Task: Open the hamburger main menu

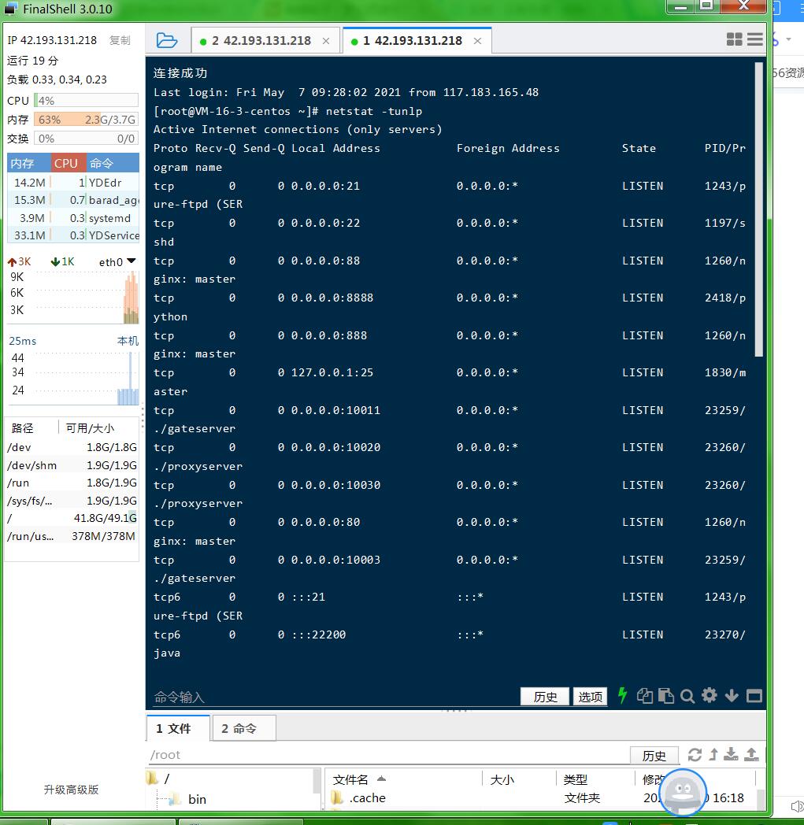Action: pos(755,39)
